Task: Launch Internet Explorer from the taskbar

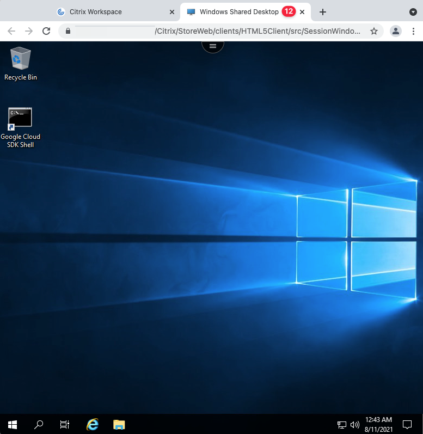Action: (93, 424)
